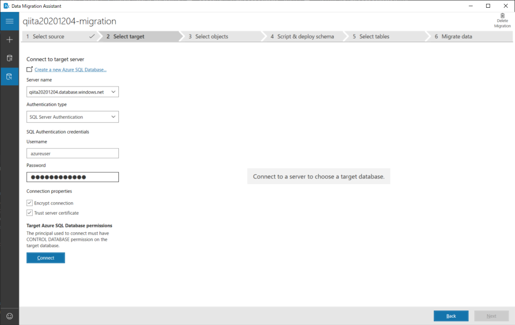Open the Assessments database icon in the sidebar
The height and width of the screenshot is (325, 515).
coord(9,58)
